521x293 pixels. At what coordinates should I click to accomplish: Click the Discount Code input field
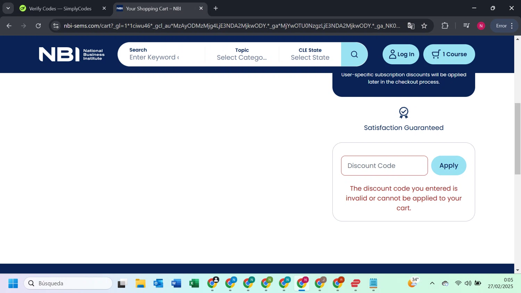tap(384, 166)
